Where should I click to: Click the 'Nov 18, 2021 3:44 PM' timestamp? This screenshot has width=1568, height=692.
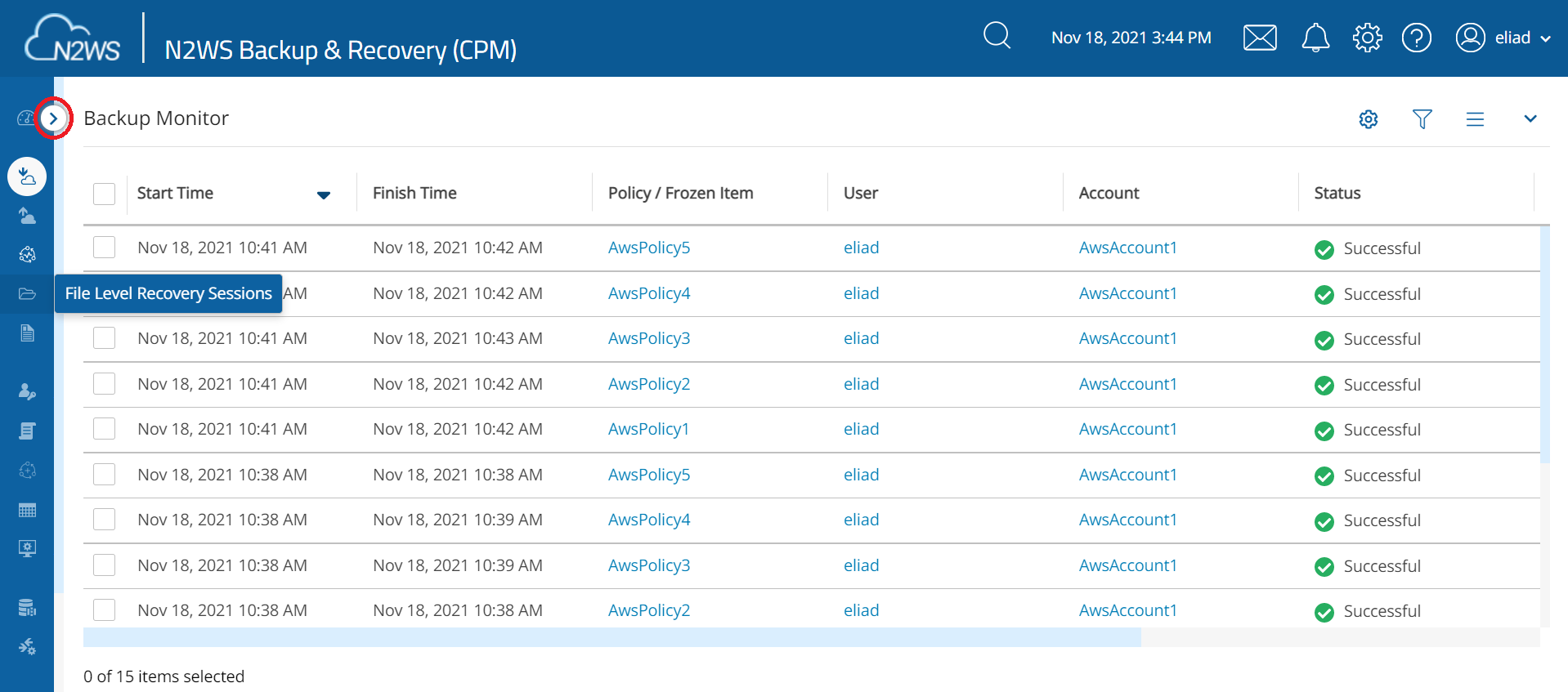(x=1131, y=38)
